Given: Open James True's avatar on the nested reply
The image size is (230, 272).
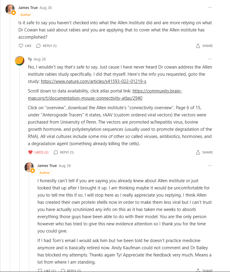Looking at the screenshot, I should pyautogui.click(x=29, y=167).
